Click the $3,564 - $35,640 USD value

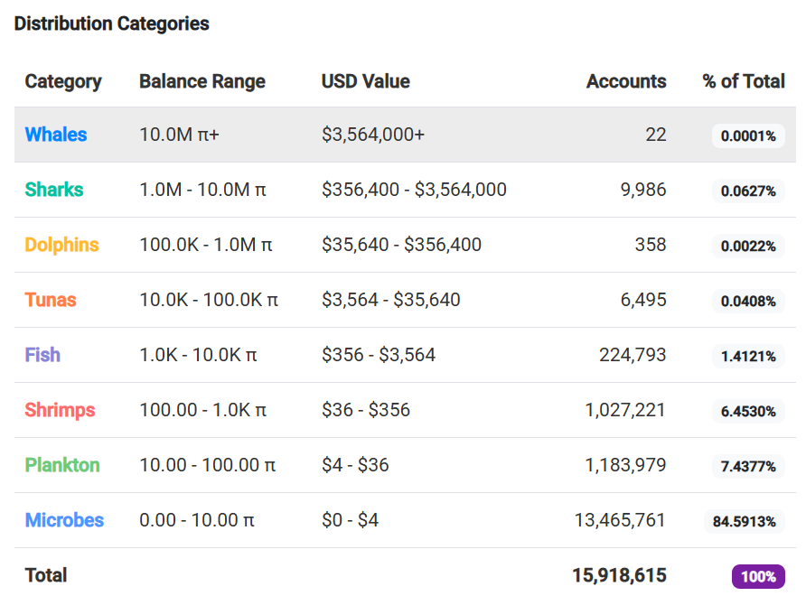391,300
